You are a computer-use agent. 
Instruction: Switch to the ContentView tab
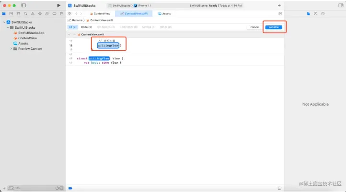[100, 14]
